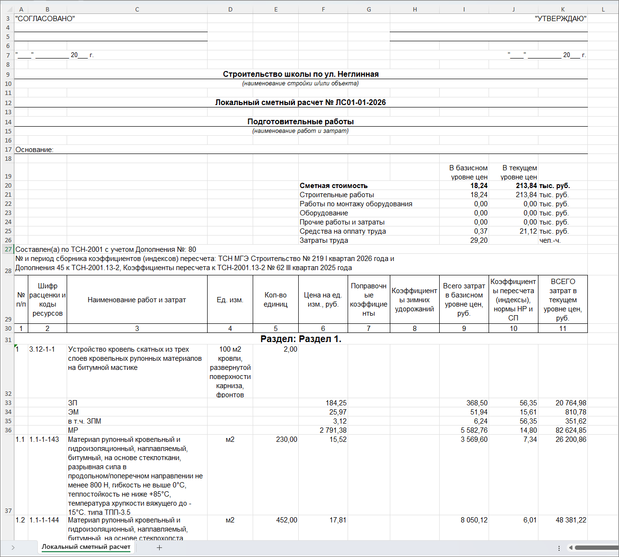Select the row 29 header
Image resolution: width=619 pixels, height=557 pixels.
[x=8, y=319]
